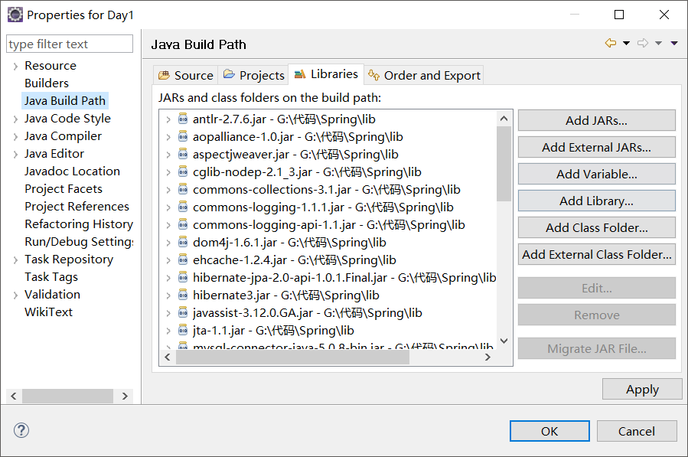The image size is (688, 457).
Task: Click the Add External JARs button
Action: 596,147
